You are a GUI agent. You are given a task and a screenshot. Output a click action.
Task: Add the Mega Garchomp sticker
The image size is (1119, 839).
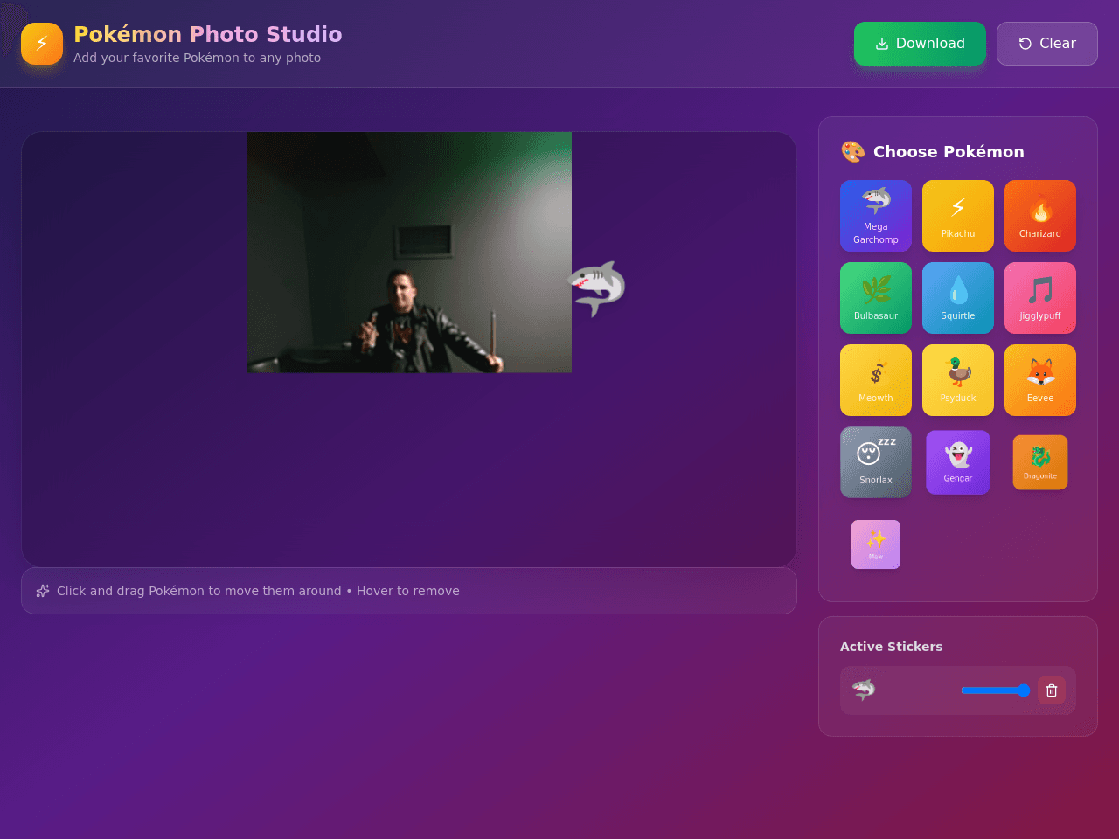[876, 216]
